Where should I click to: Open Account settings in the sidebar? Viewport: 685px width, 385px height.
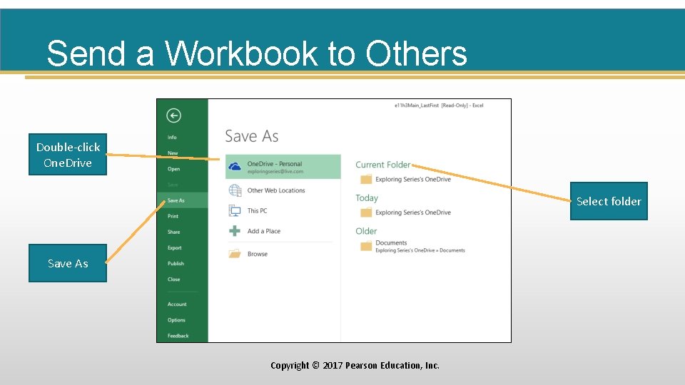point(177,304)
